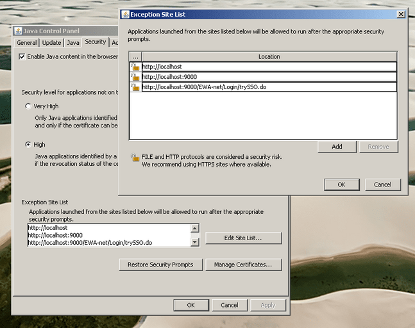Edit the http://localhost location field in the dialog
Image resolution: width=415 pixels, height=328 pixels.
point(269,67)
